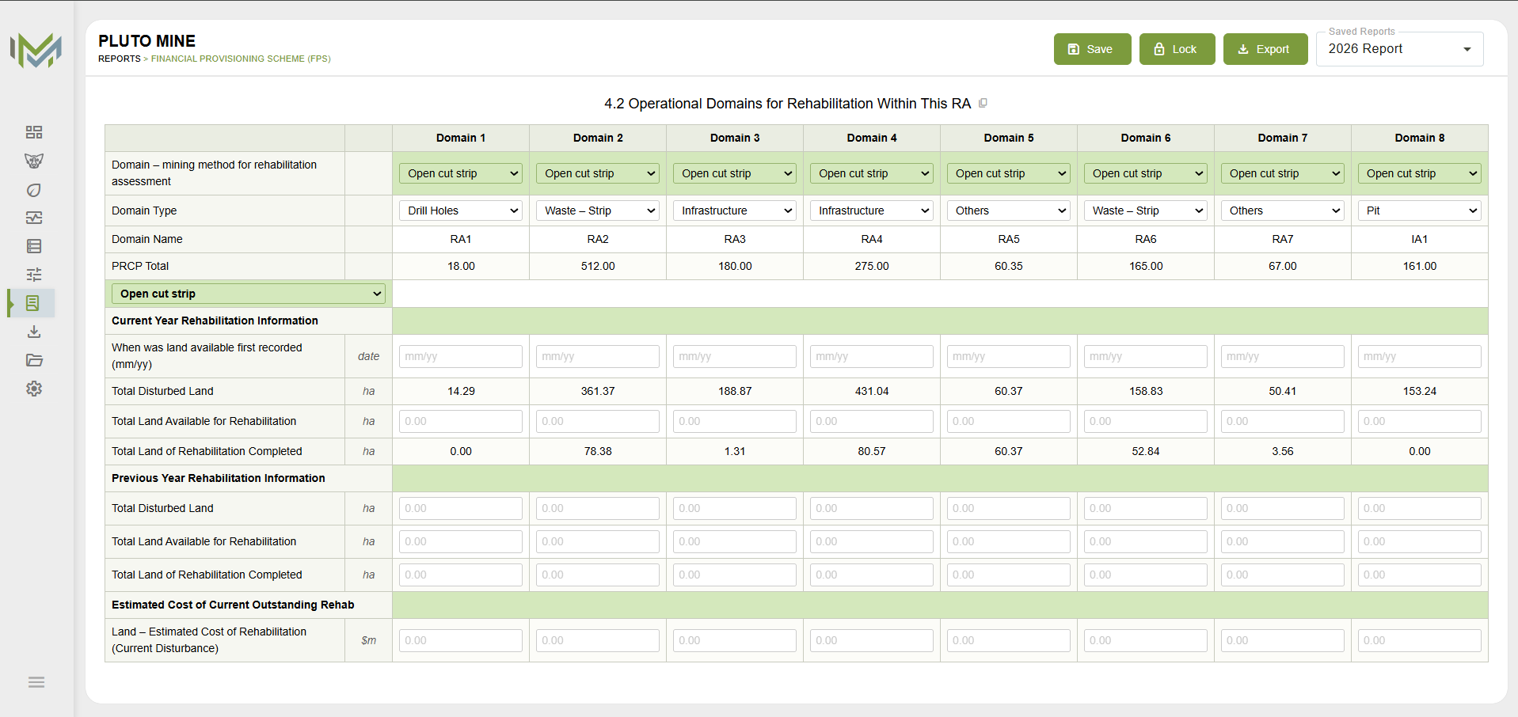This screenshot has height=717, width=1518.
Task: Click the Save button
Action: 1092,49
